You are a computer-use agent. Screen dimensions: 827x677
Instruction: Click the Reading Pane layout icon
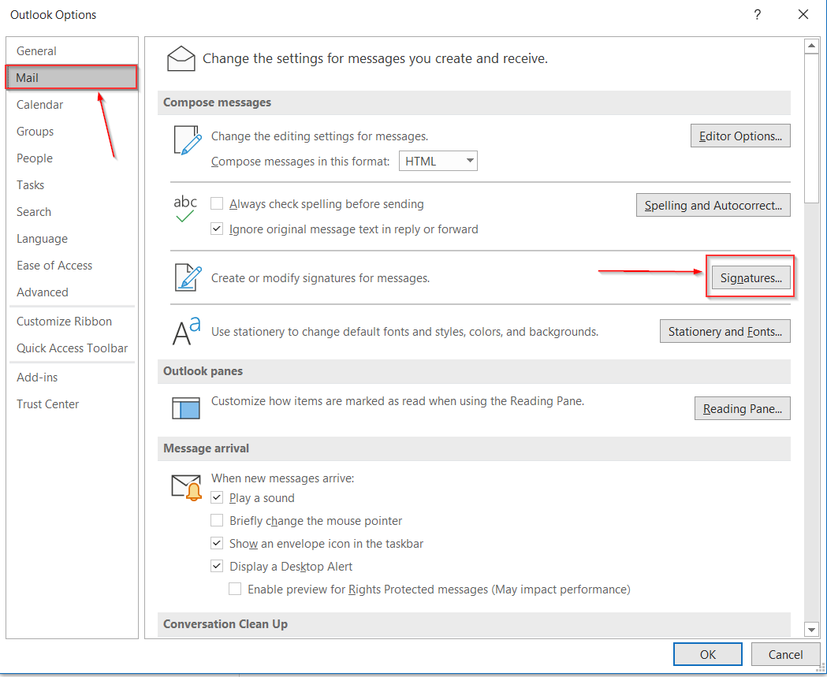pyautogui.click(x=186, y=408)
